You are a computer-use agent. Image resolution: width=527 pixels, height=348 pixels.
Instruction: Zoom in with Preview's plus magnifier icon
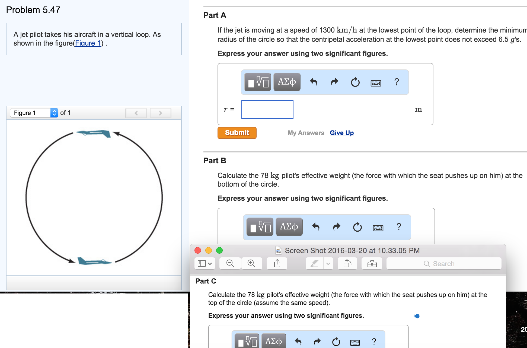[x=251, y=263]
